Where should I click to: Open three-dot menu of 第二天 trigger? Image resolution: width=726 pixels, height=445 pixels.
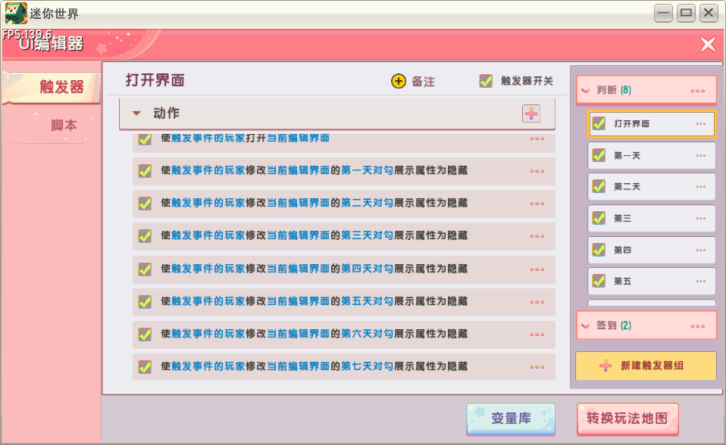point(700,187)
